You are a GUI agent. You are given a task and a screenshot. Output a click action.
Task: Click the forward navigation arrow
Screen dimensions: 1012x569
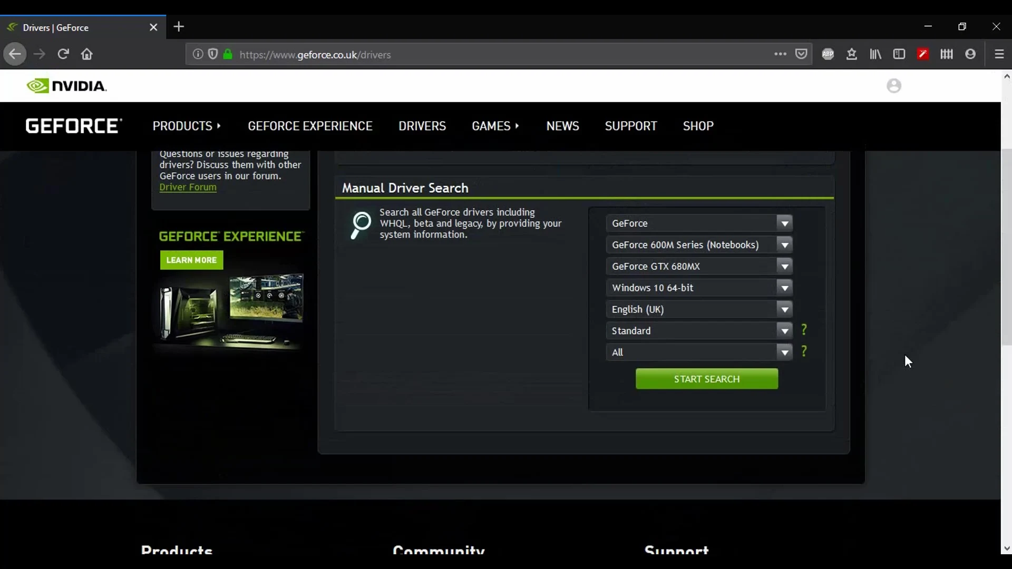(40, 54)
